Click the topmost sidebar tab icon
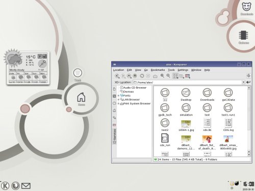 tap(114, 89)
